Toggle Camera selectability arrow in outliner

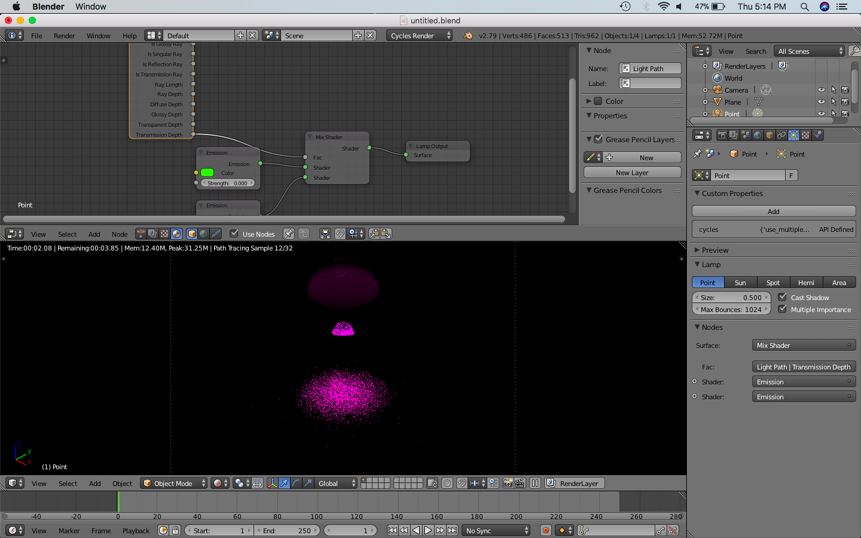(833, 90)
